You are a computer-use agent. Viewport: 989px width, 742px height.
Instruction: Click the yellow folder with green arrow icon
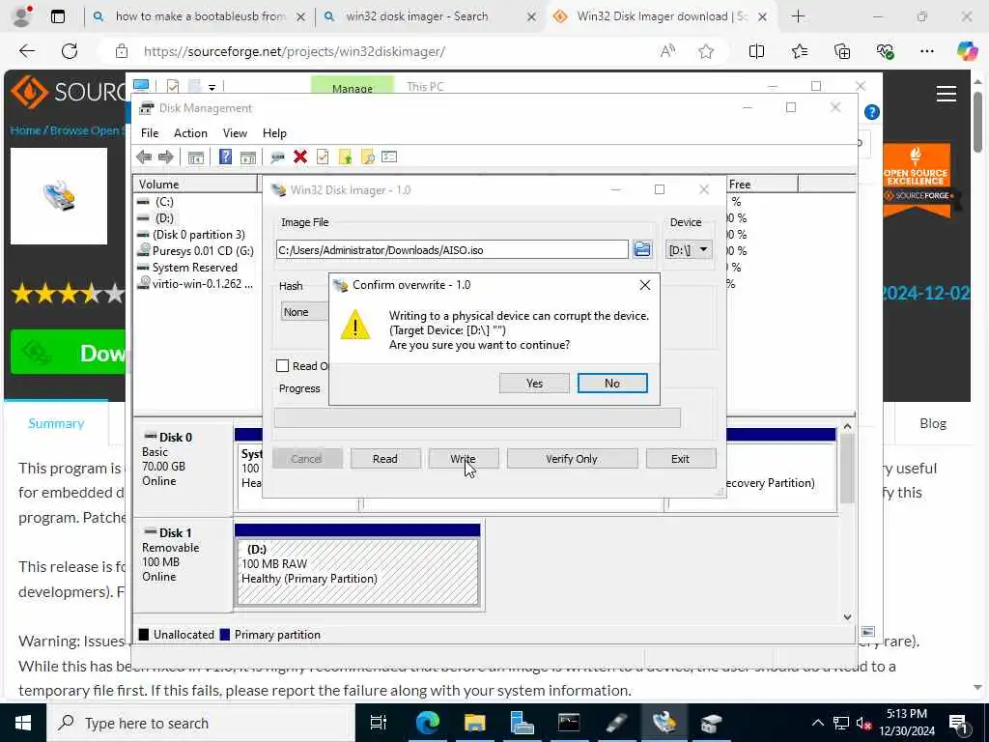click(x=345, y=157)
